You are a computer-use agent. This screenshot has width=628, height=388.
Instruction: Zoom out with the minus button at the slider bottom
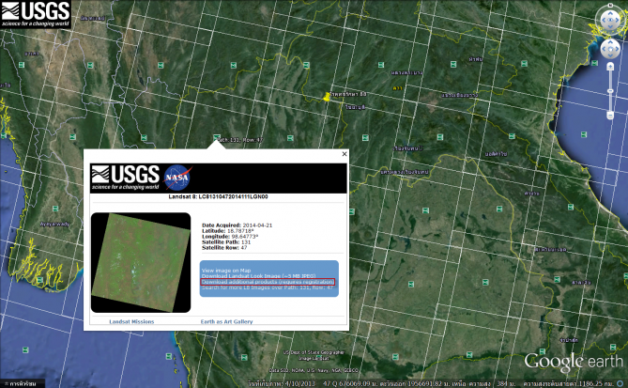coord(610,116)
